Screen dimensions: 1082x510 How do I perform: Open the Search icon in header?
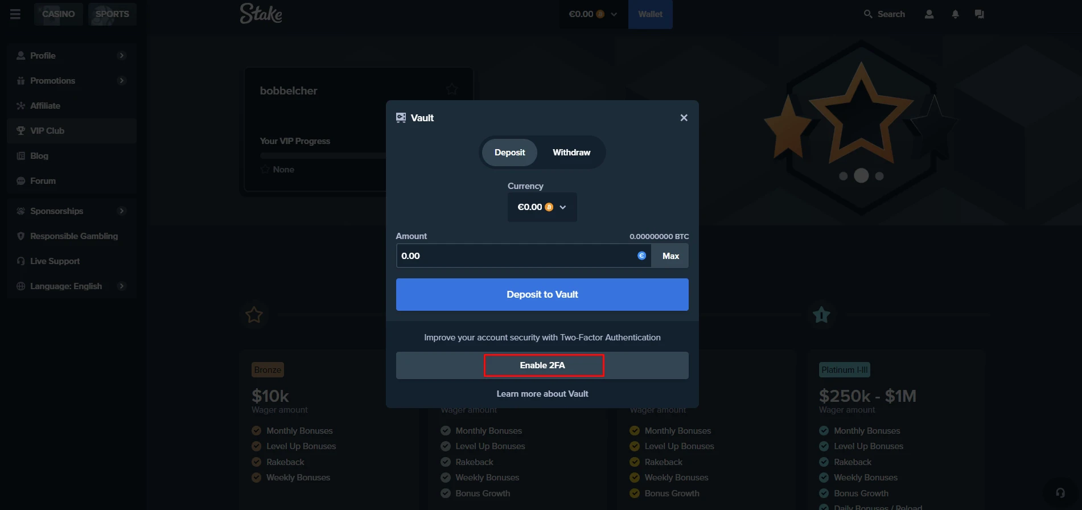point(868,14)
